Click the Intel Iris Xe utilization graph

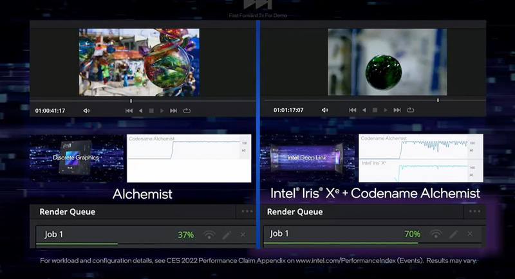tap(421, 170)
